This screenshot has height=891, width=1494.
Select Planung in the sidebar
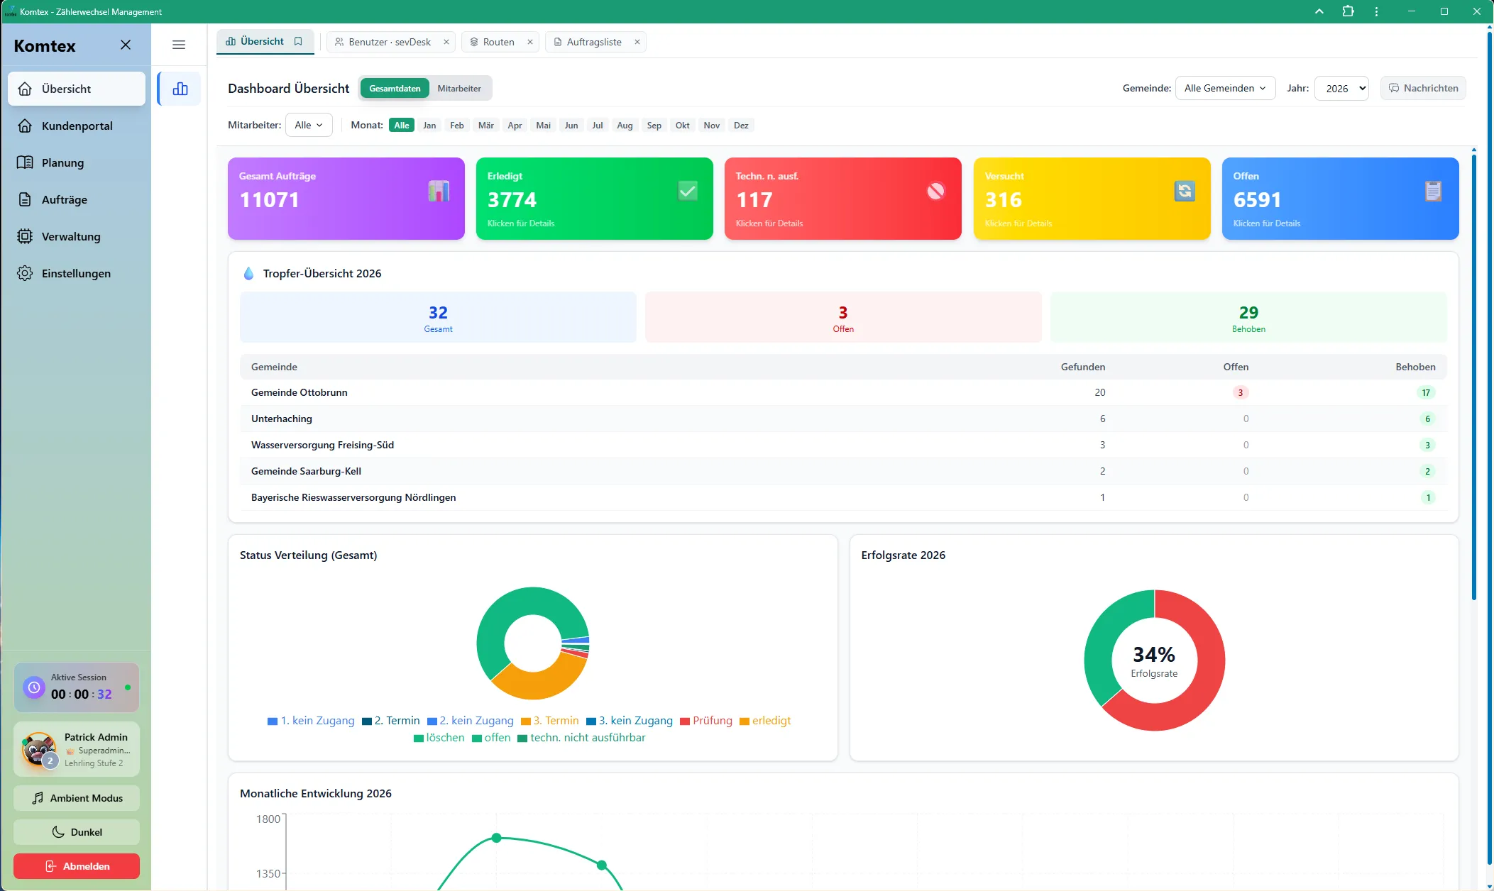click(62, 162)
